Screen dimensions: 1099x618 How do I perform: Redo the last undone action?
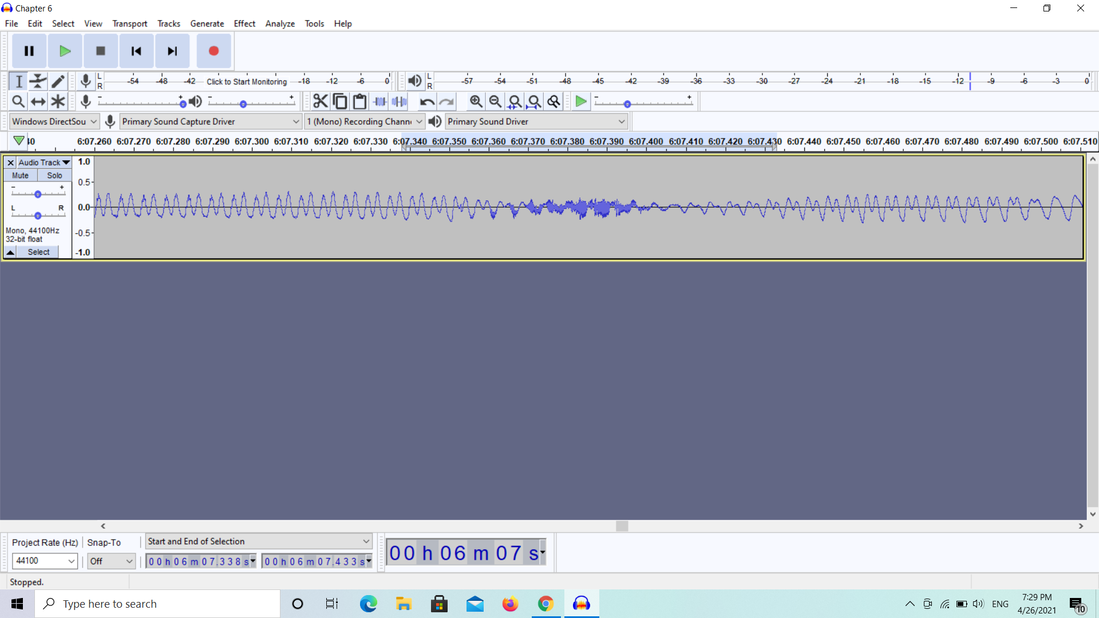[447, 101]
